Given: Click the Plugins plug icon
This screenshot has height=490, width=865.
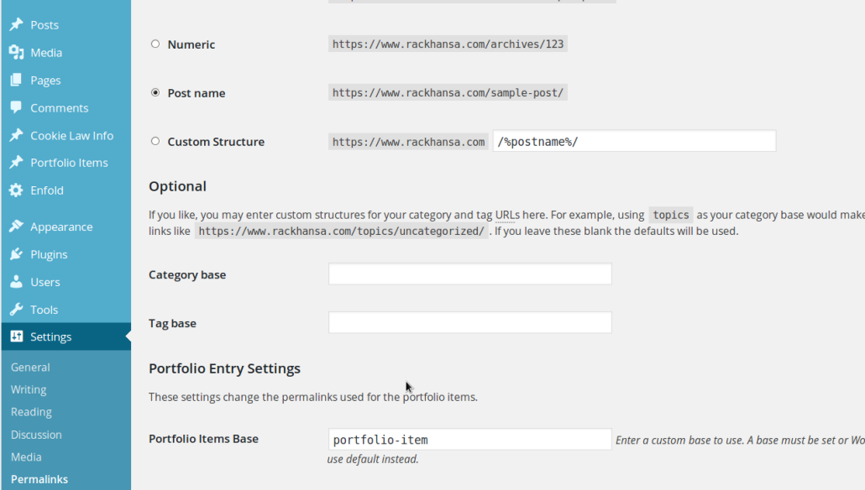Looking at the screenshot, I should (x=16, y=254).
